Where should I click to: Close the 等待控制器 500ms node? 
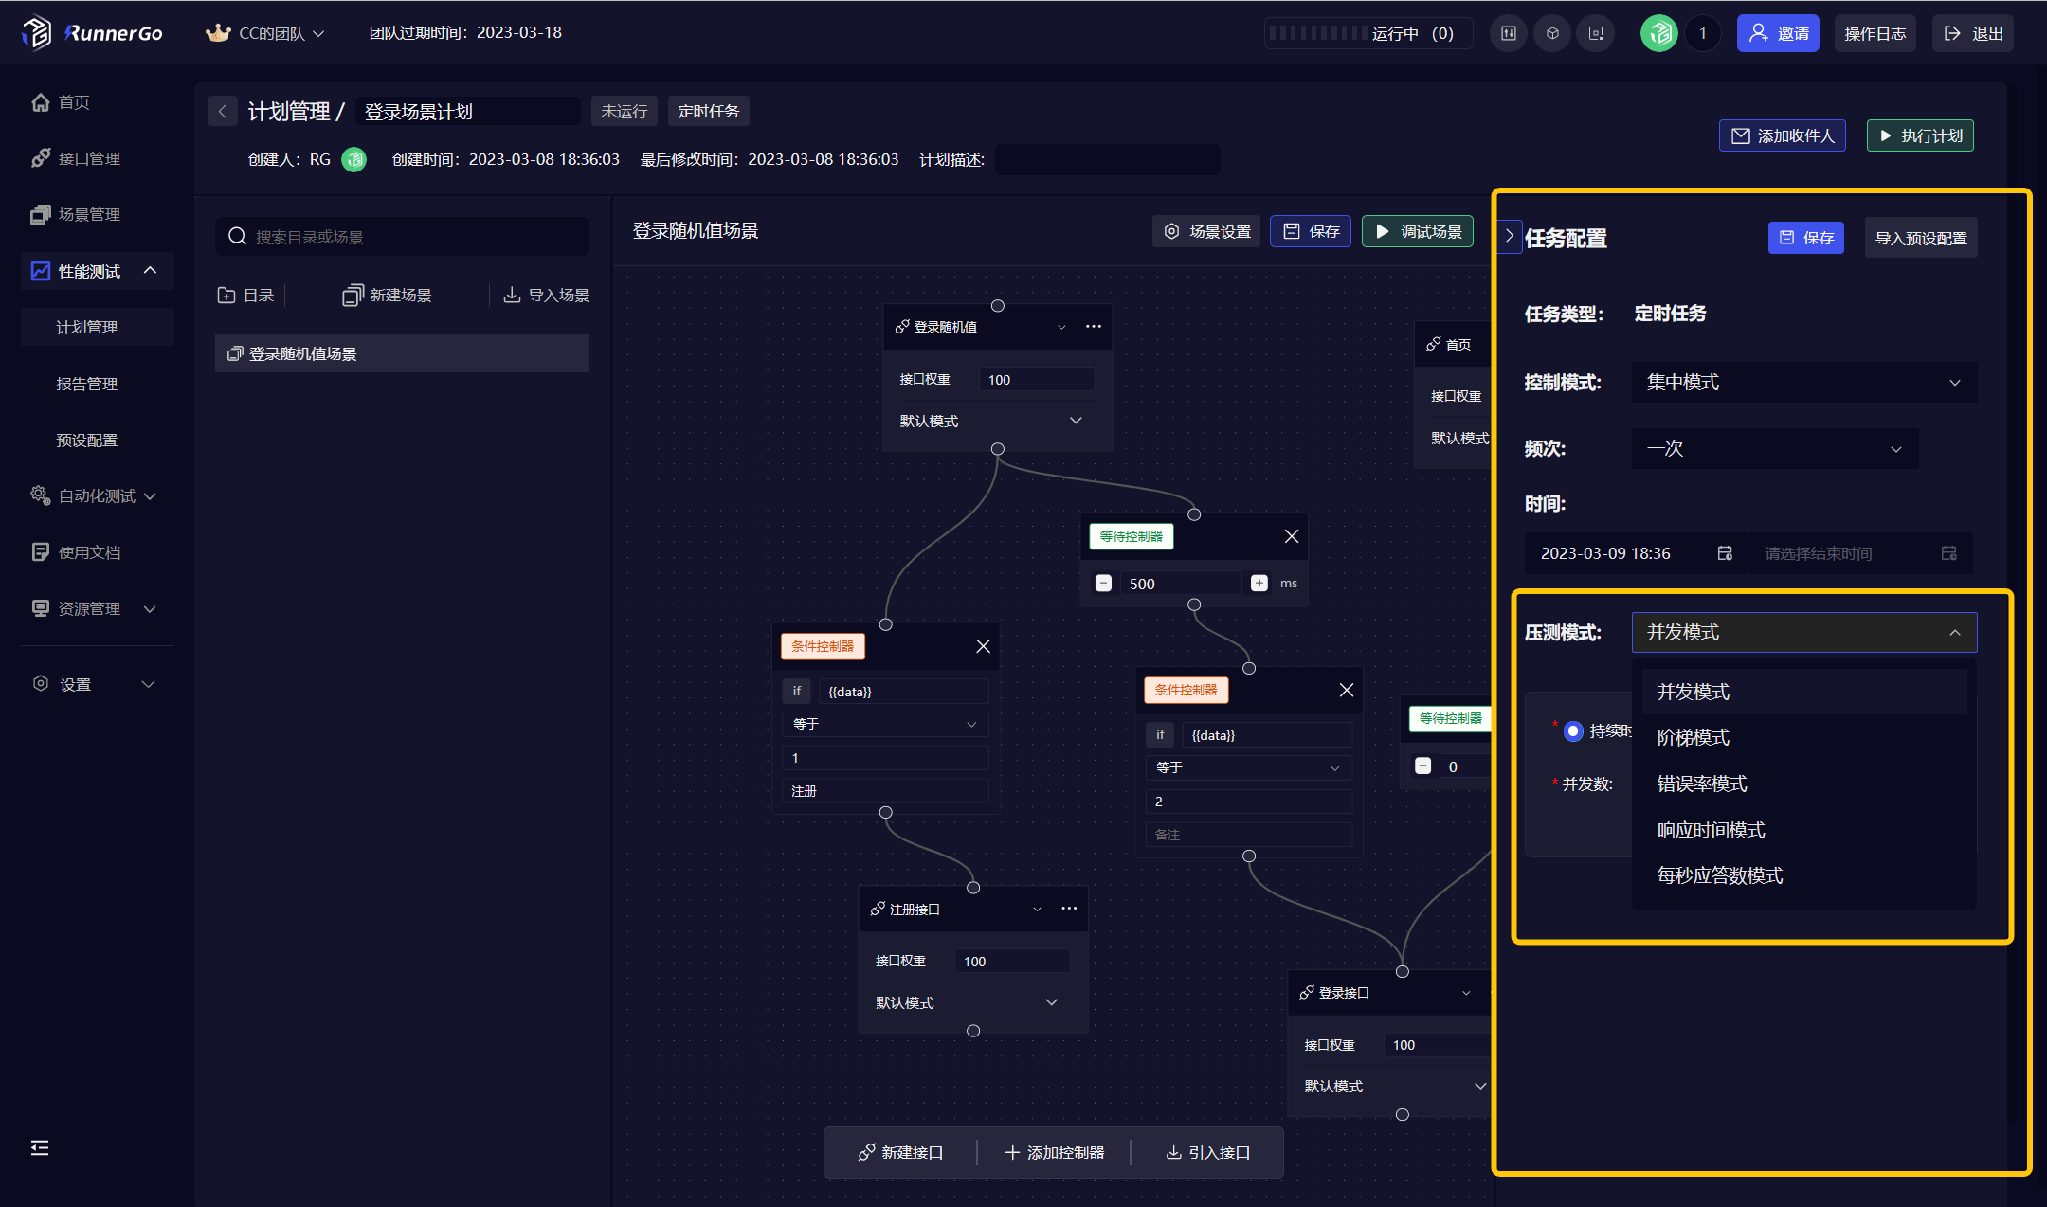[x=1292, y=536]
